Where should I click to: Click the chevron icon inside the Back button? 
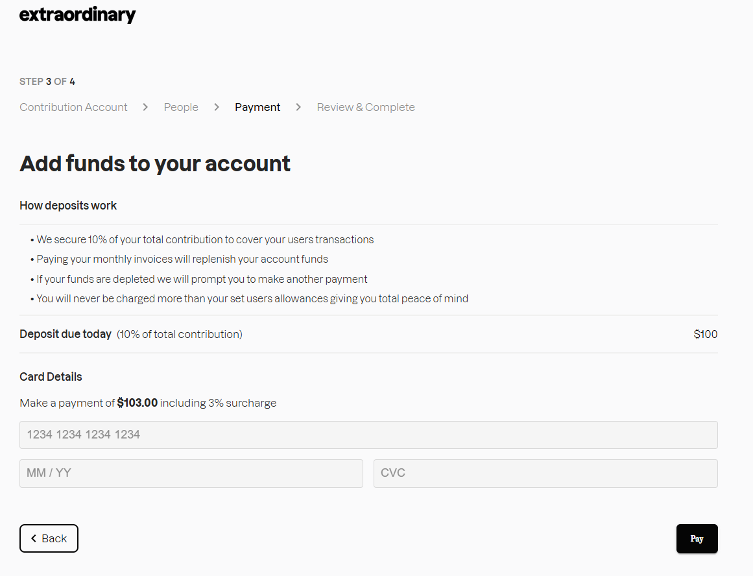[x=34, y=538]
